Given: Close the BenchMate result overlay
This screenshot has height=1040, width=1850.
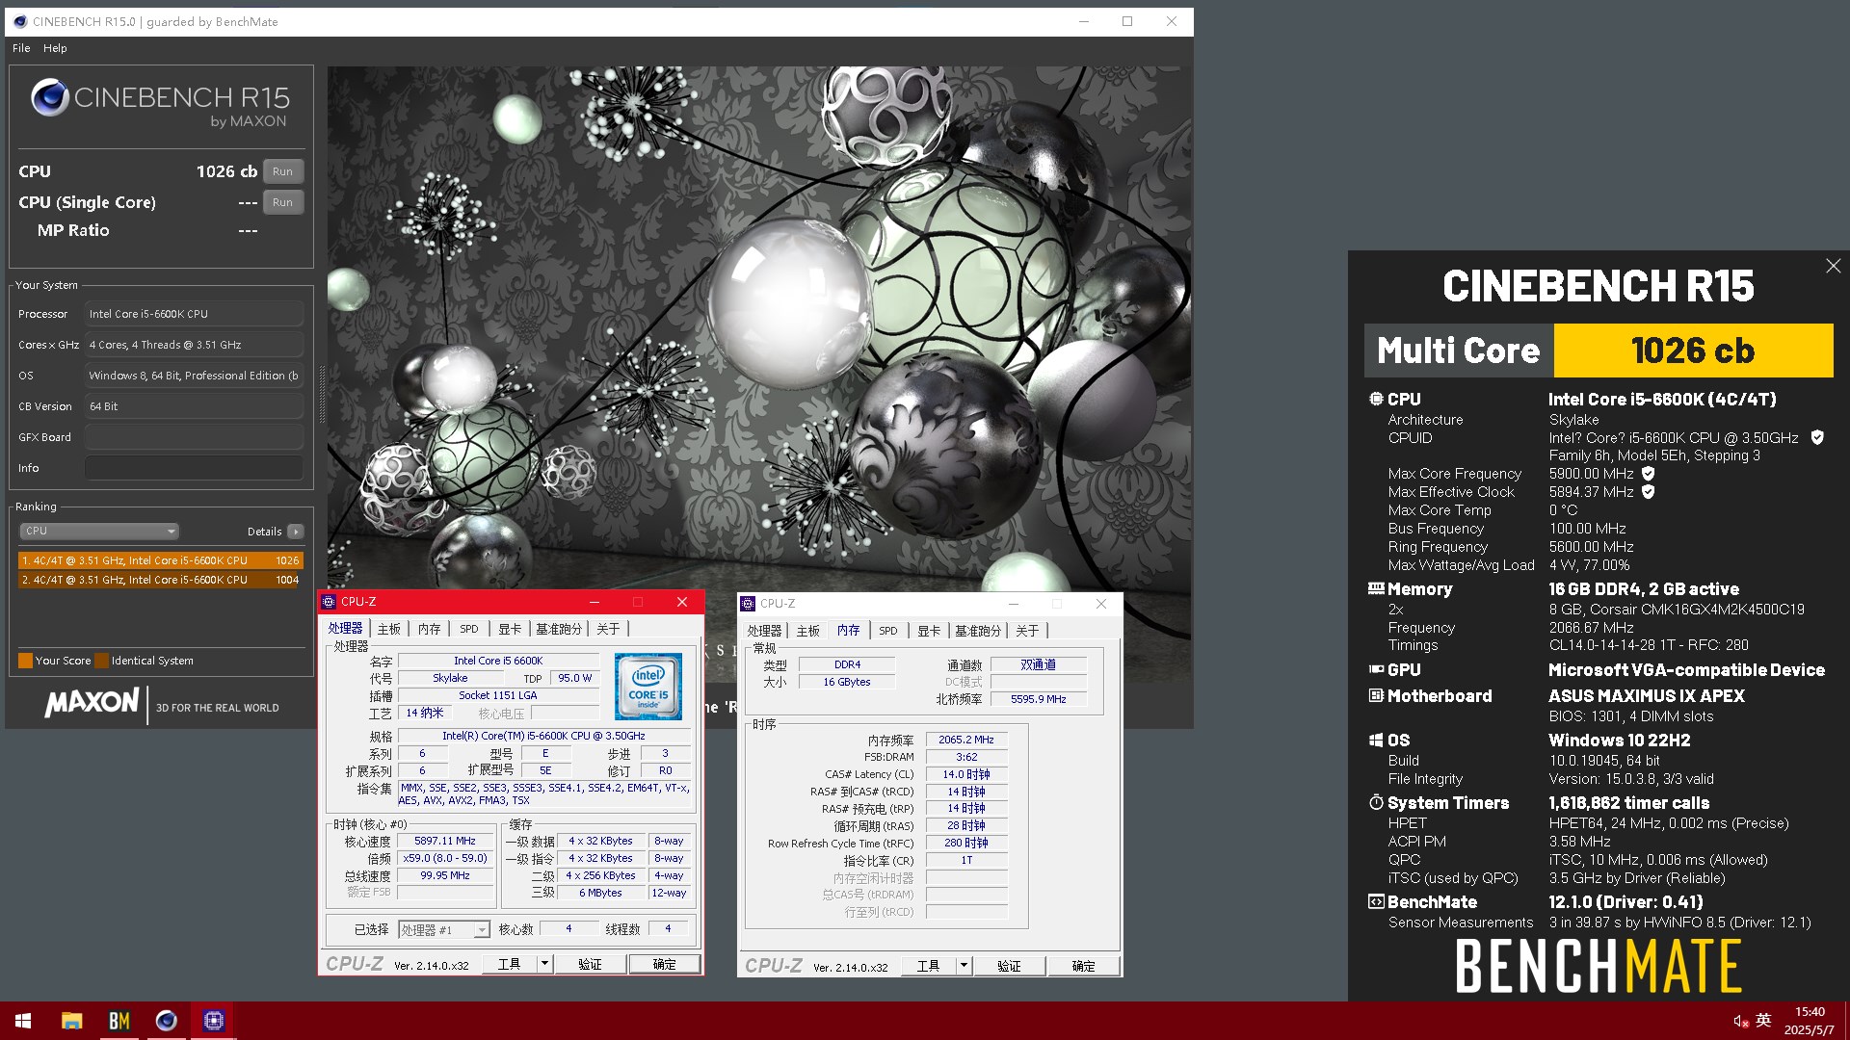Looking at the screenshot, I should pyautogui.click(x=1833, y=266).
